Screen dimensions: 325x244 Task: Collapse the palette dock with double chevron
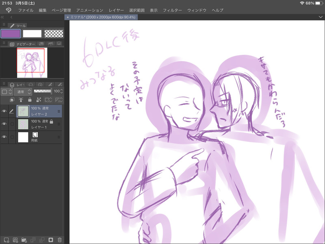(2, 17)
